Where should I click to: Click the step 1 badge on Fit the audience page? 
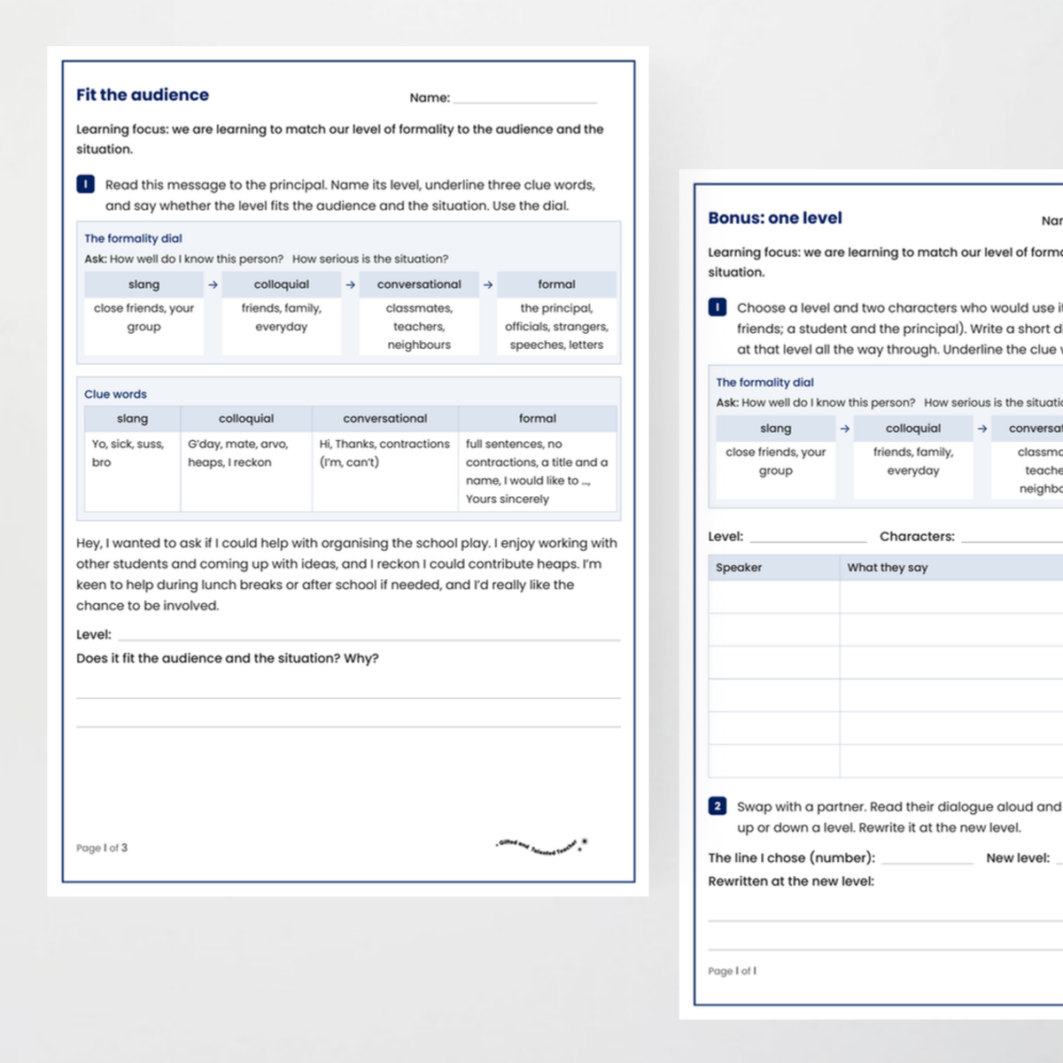(85, 184)
